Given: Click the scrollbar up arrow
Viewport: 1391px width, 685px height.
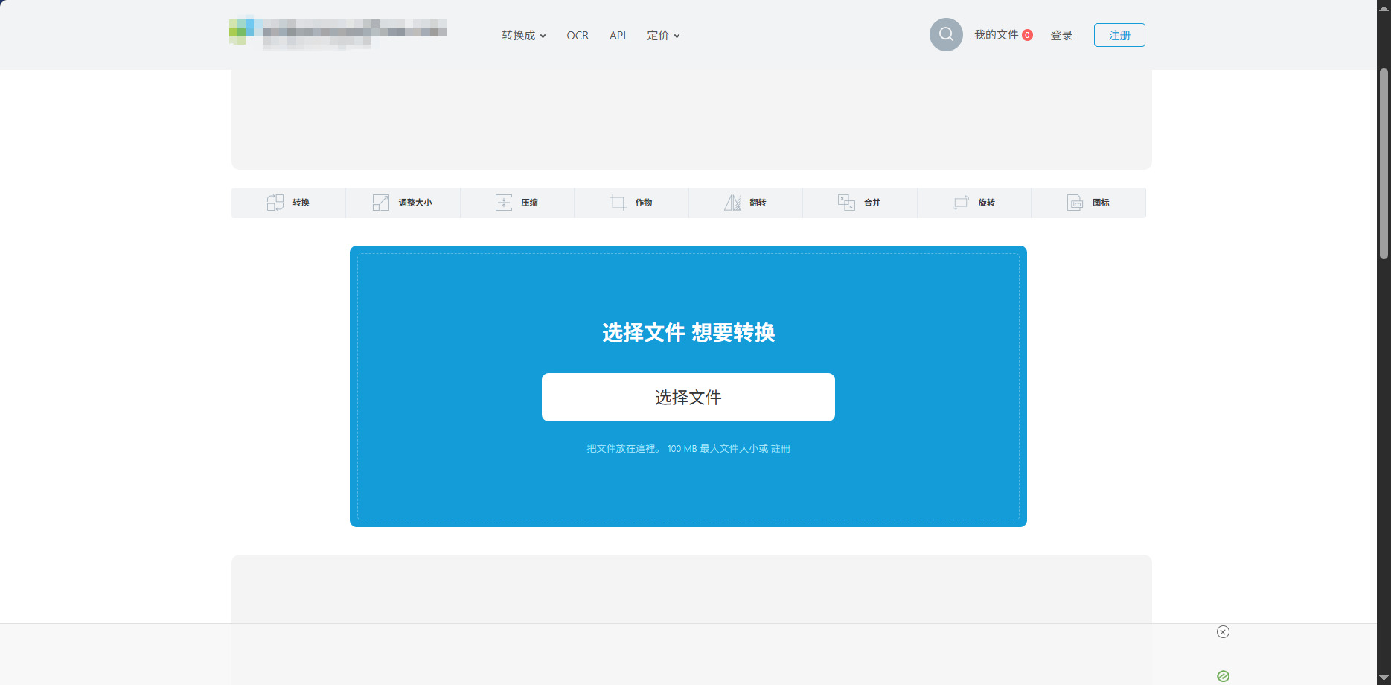Looking at the screenshot, I should click(x=1384, y=7).
